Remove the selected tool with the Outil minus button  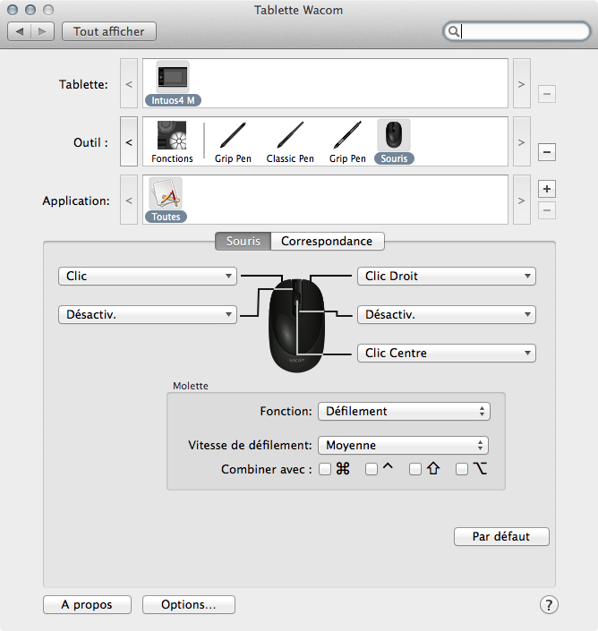pos(548,152)
